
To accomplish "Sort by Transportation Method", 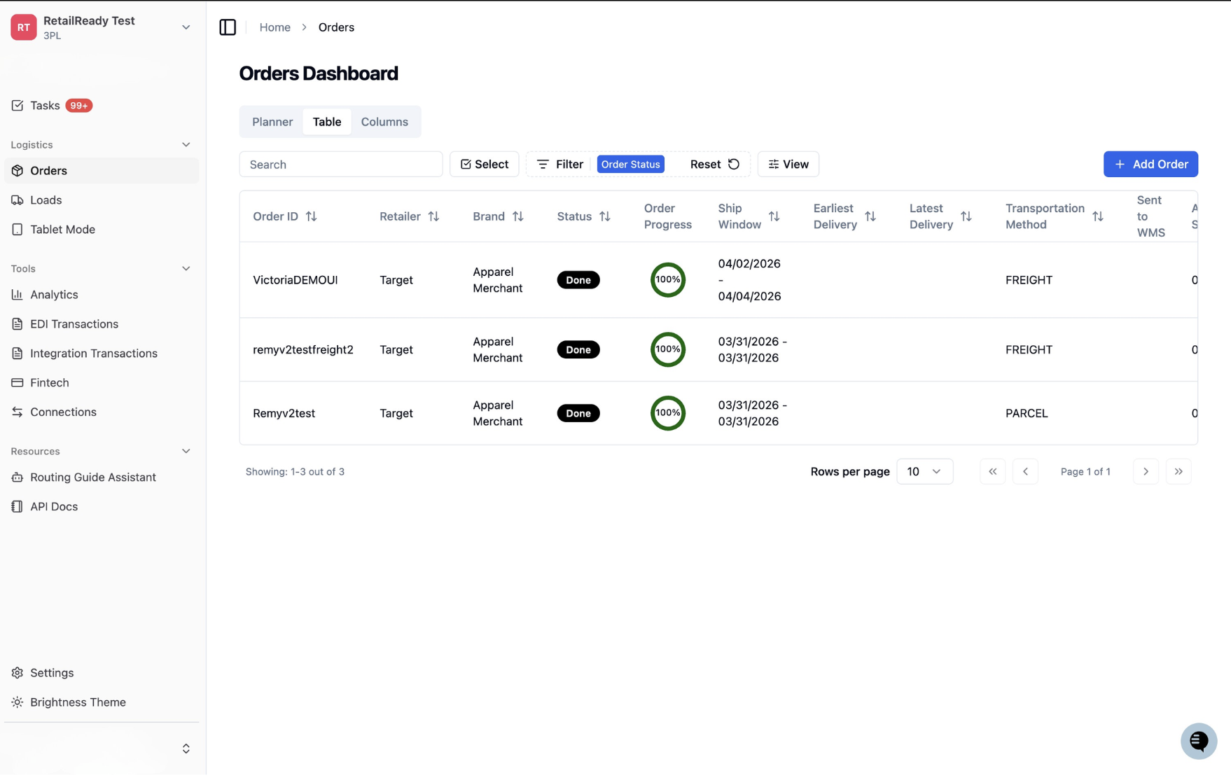I will coord(1097,216).
